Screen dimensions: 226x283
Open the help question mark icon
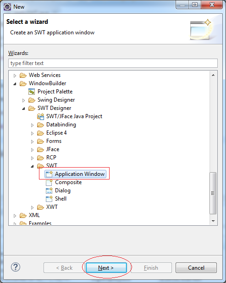coord(16,267)
